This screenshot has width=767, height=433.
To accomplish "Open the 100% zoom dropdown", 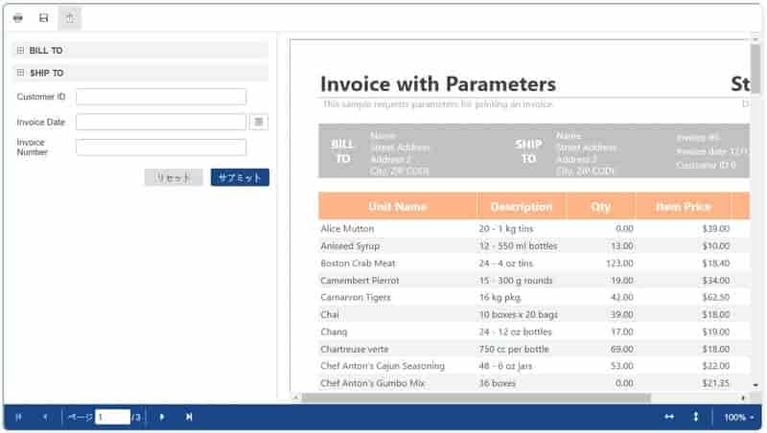I will (x=738, y=418).
